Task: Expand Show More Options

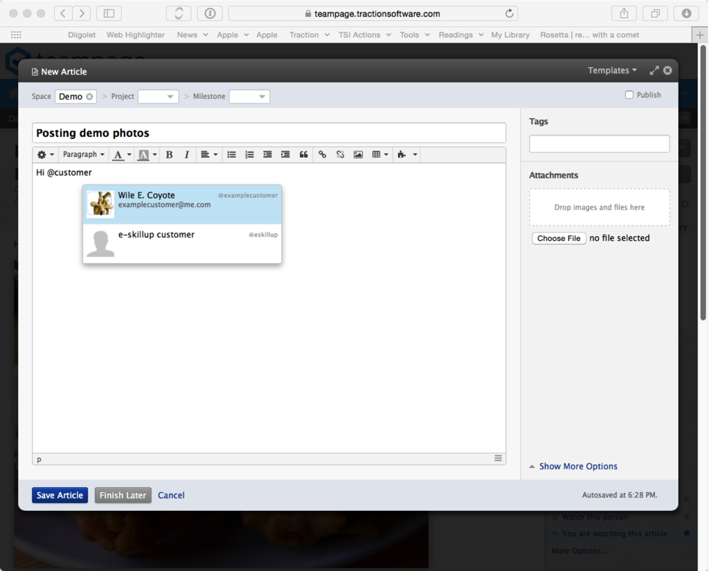Action: click(x=577, y=466)
